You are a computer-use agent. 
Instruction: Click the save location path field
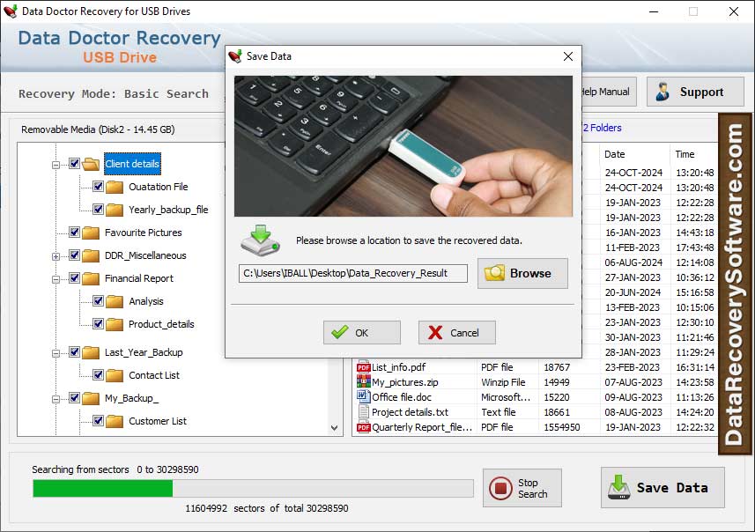(353, 274)
